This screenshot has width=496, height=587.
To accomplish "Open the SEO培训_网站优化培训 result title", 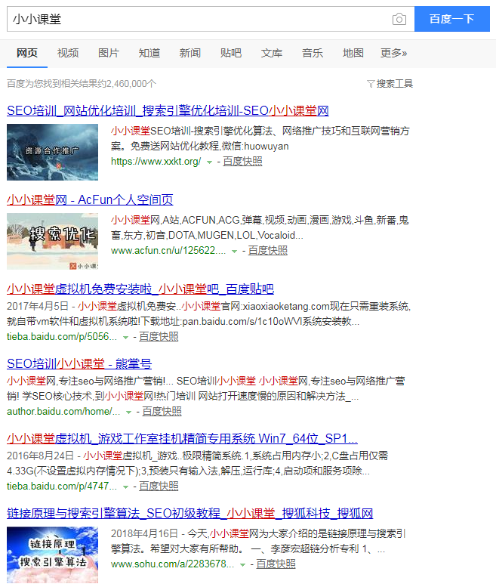I will click(x=168, y=110).
